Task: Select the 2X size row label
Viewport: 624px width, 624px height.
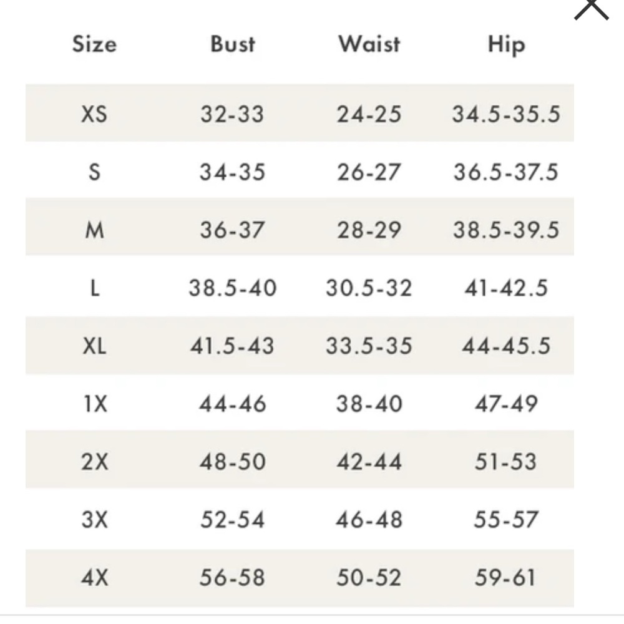Action: point(94,462)
